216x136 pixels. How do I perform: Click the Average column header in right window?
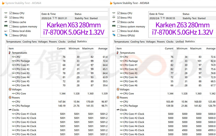211,49
